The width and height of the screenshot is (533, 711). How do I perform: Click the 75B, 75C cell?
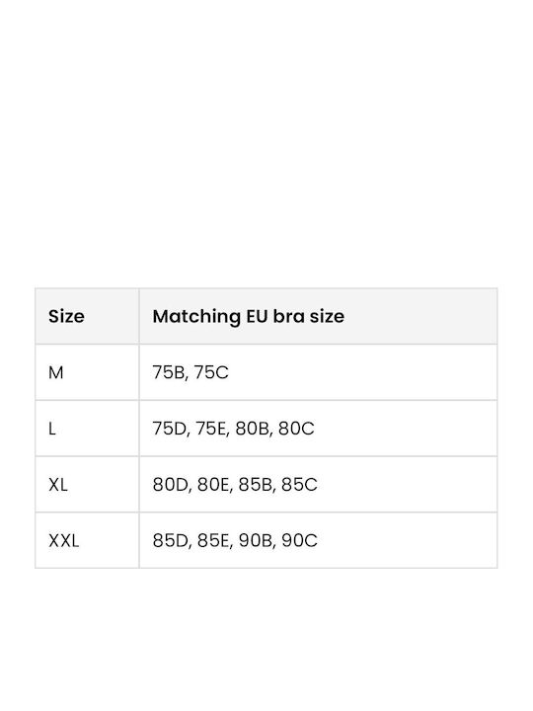tap(318, 372)
